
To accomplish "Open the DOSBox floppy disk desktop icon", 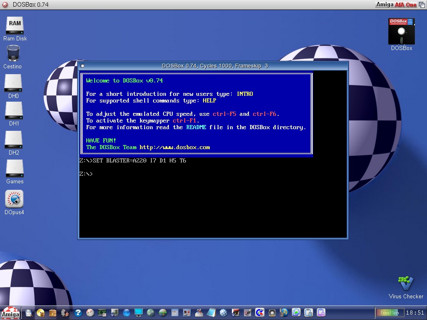I will (x=401, y=32).
